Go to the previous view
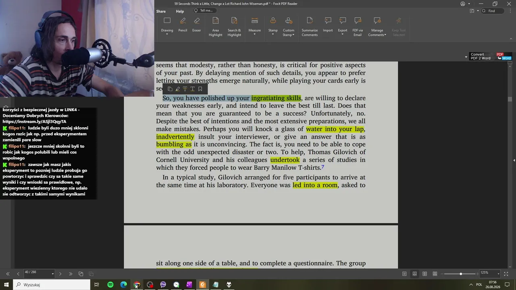Image resolution: width=516 pixels, height=290 pixels. [81, 274]
